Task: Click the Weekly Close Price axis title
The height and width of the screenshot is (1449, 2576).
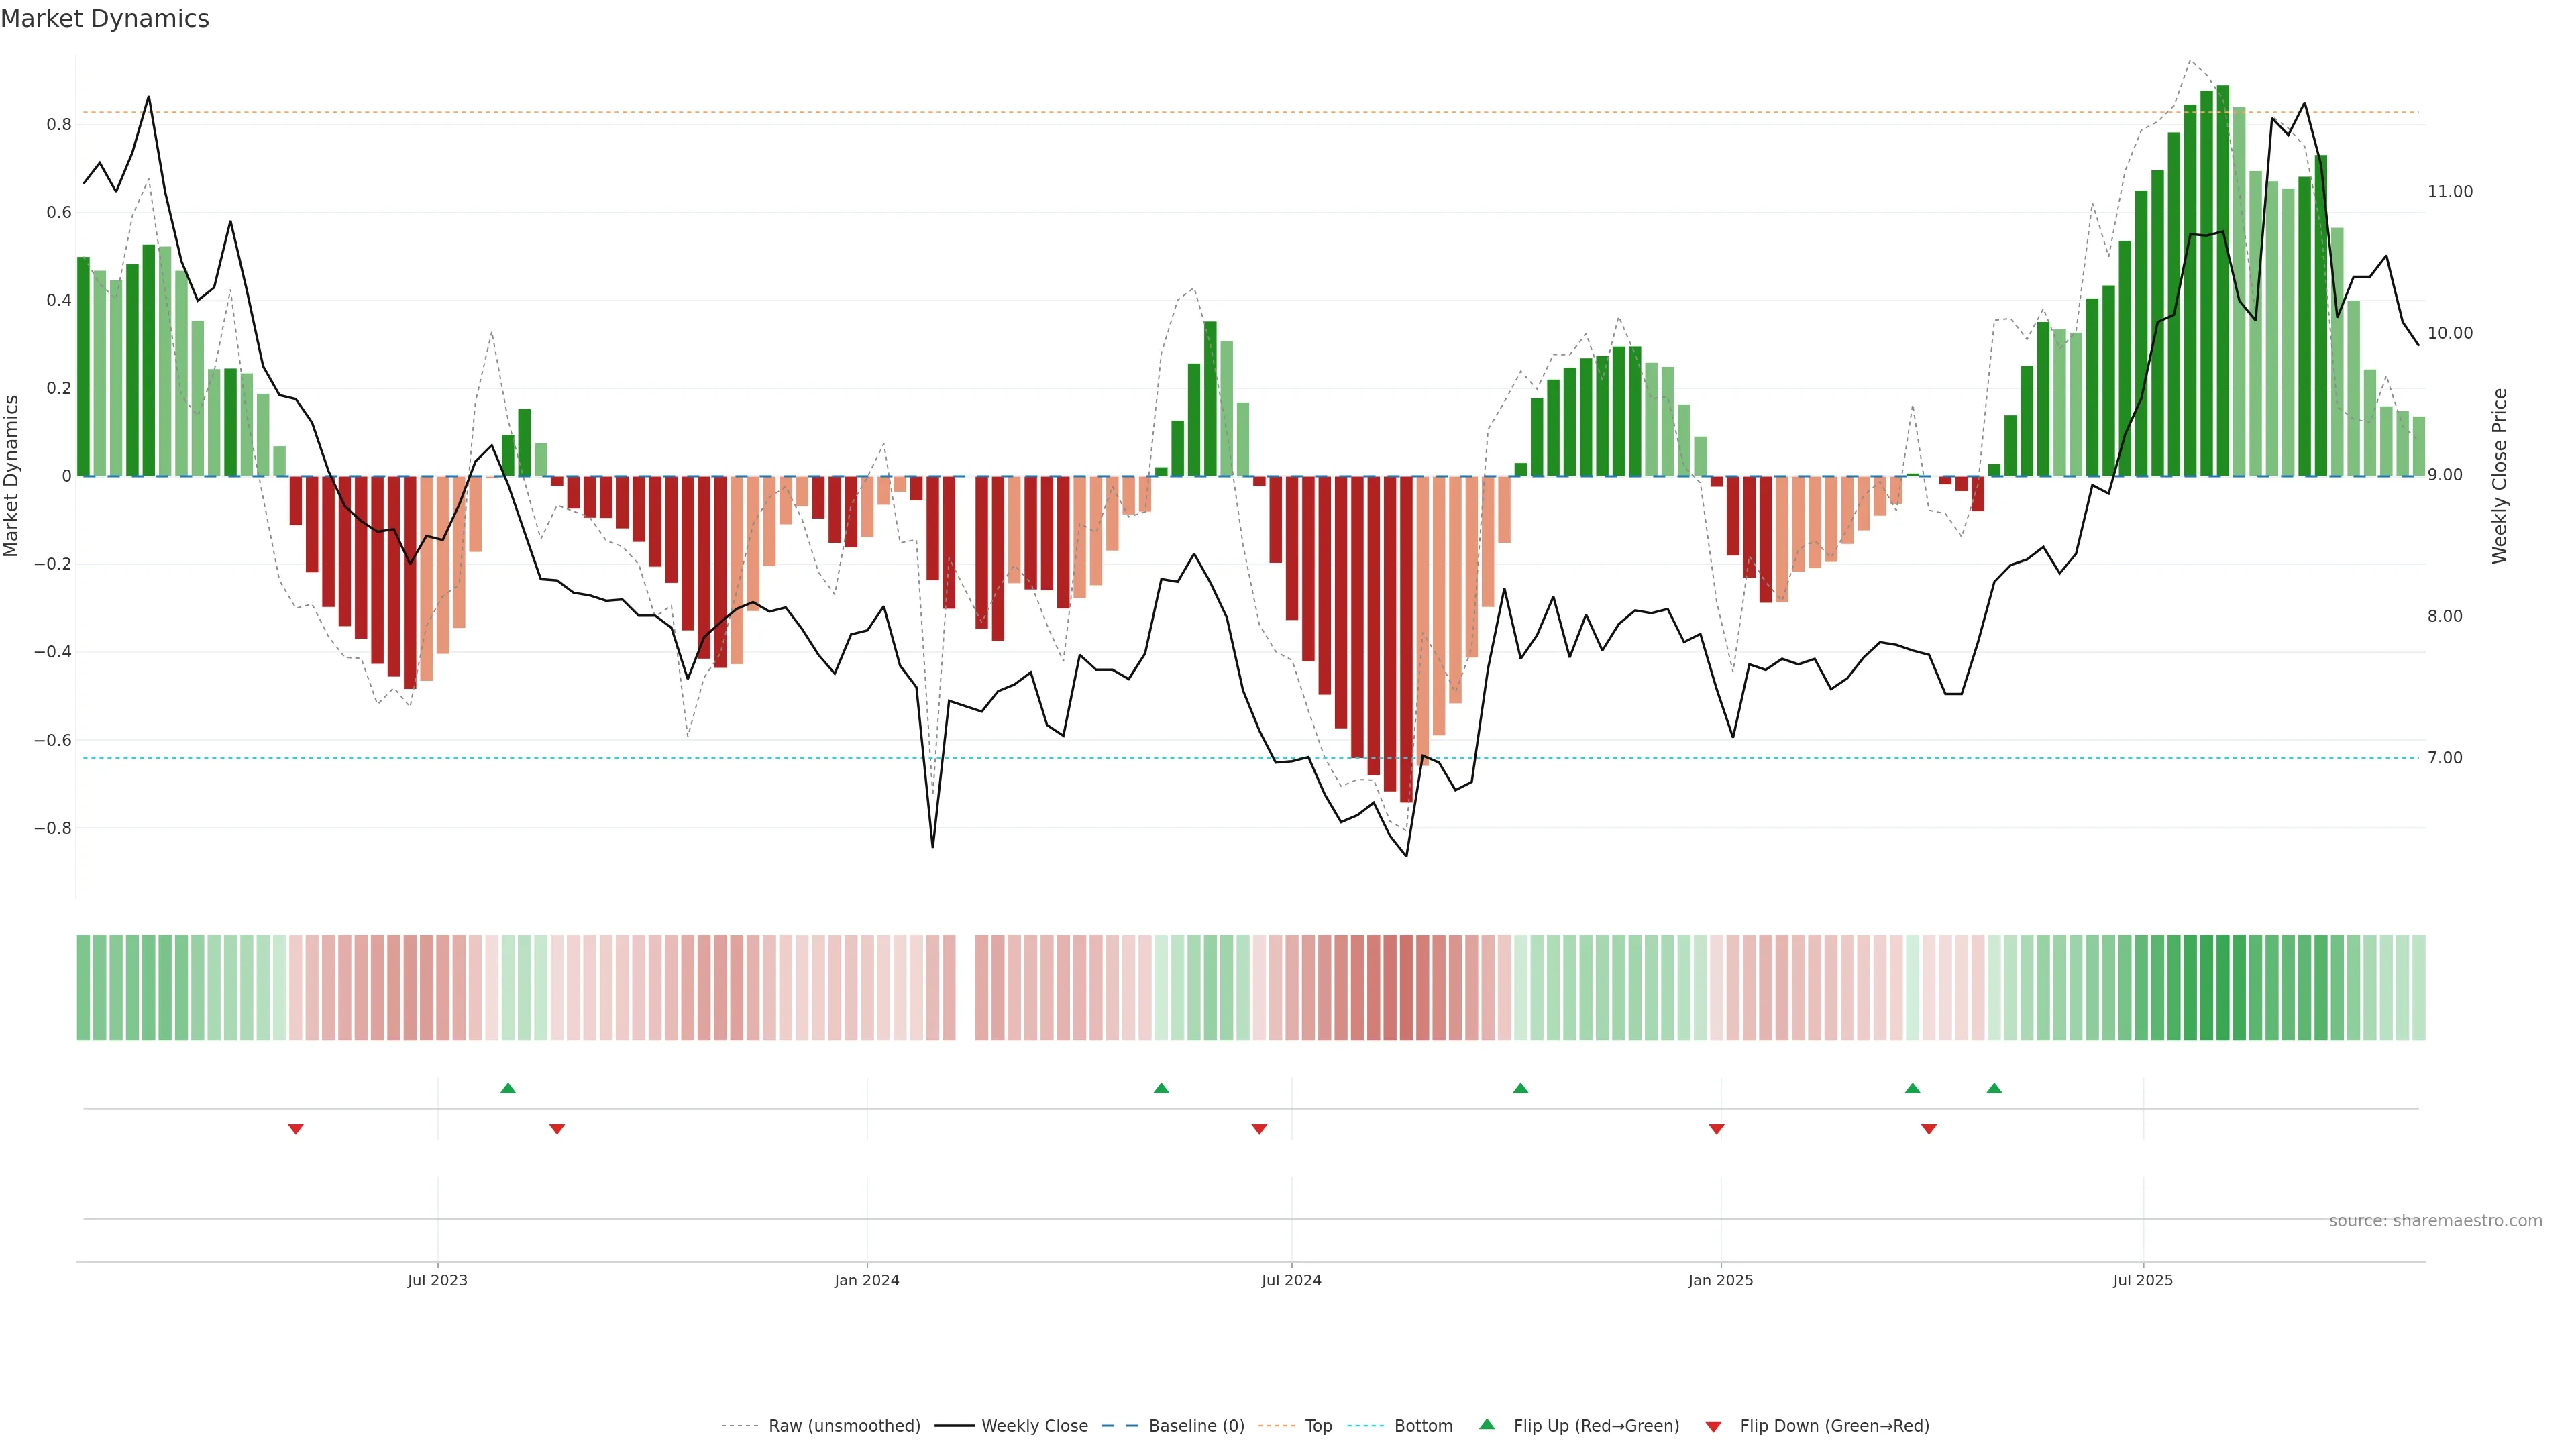Action: tap(2500, 476)
